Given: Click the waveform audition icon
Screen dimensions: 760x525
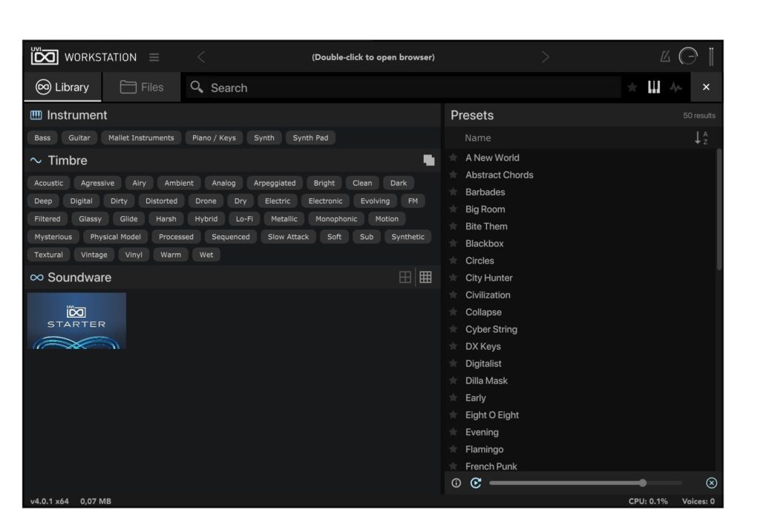Looking at the screenshot, I should click(675, 87).
